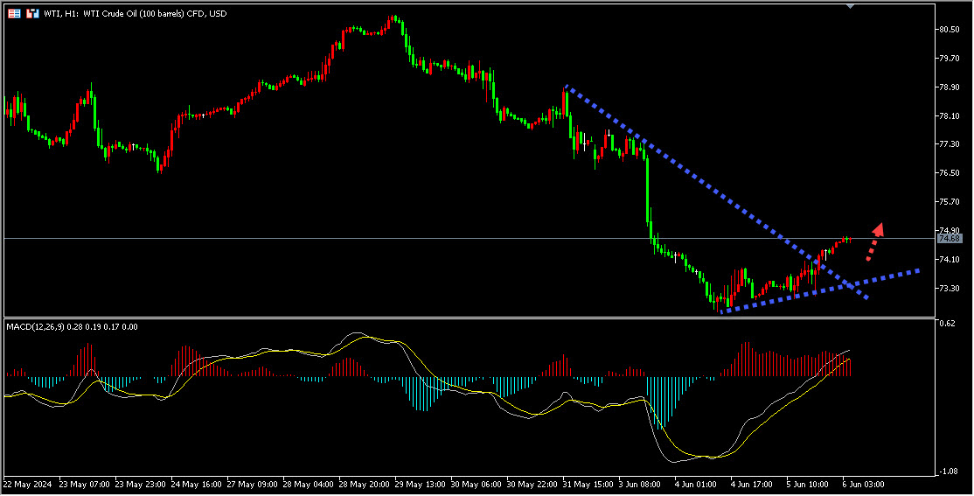Click the 31 May 15:00 time label
The image size is (974, 496).
(589, 485)
